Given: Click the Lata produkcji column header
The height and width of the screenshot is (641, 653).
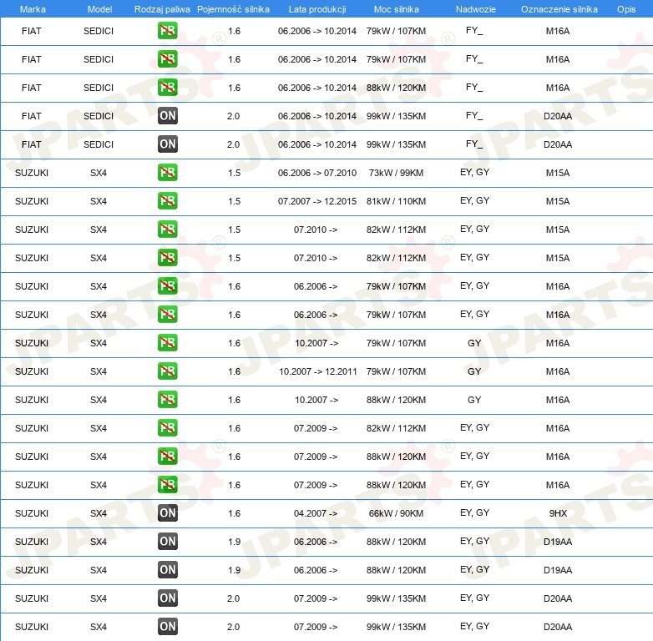Looking at the screenshot, I should click(x=317, y=9).
